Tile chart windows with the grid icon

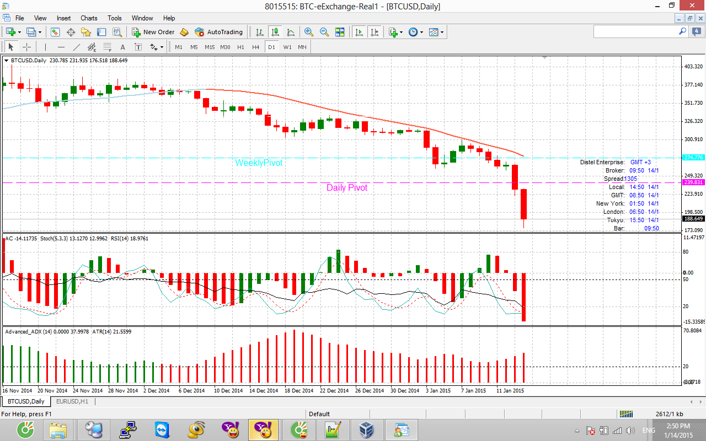340,32
